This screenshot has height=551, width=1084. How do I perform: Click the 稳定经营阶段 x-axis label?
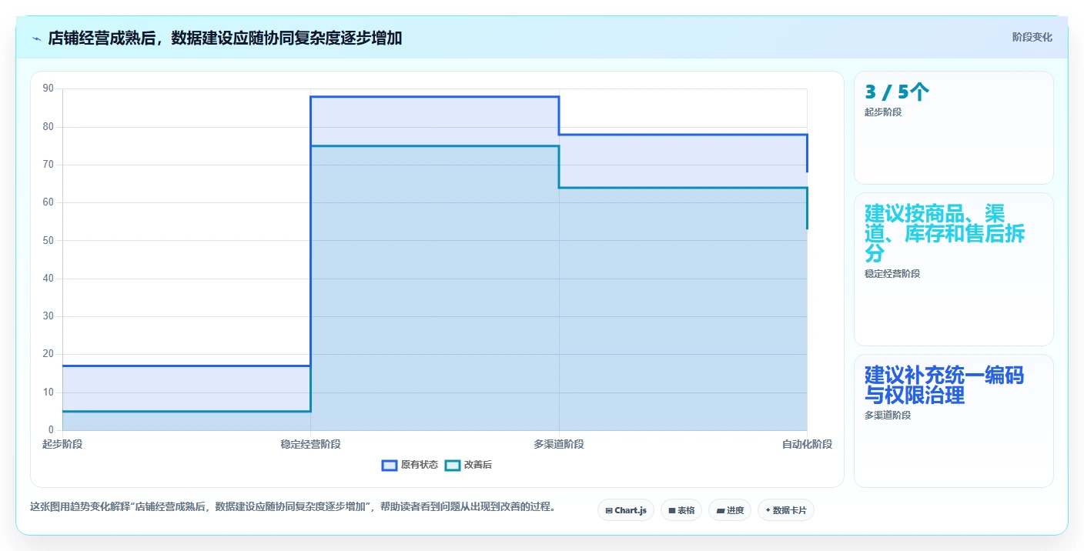(310, 444)
